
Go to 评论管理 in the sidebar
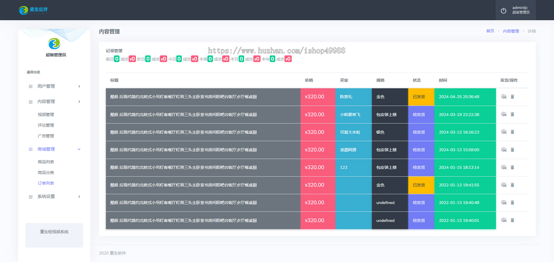(46, 125)
